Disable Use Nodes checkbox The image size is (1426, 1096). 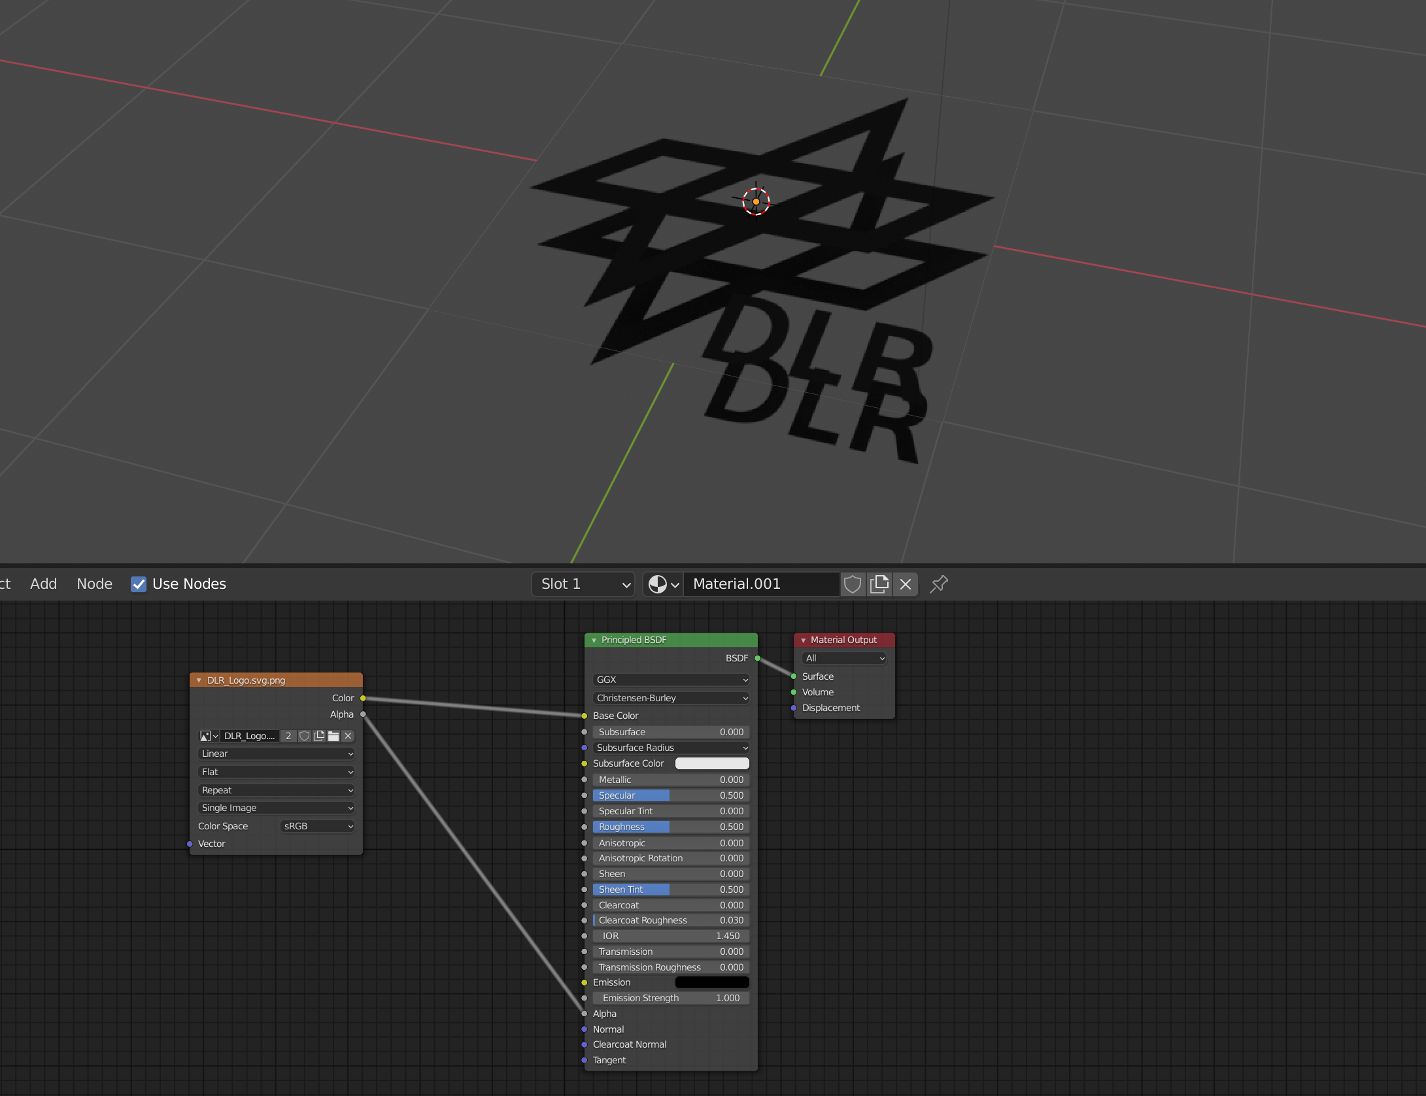[x=138, y=584]
